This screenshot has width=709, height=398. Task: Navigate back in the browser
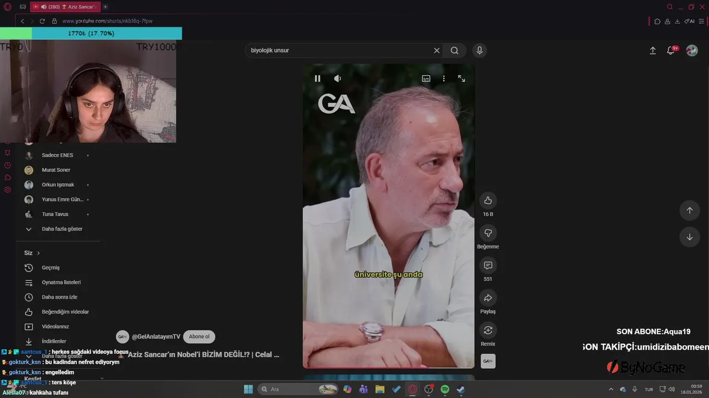pyautogui.click(x=23, y=21)
